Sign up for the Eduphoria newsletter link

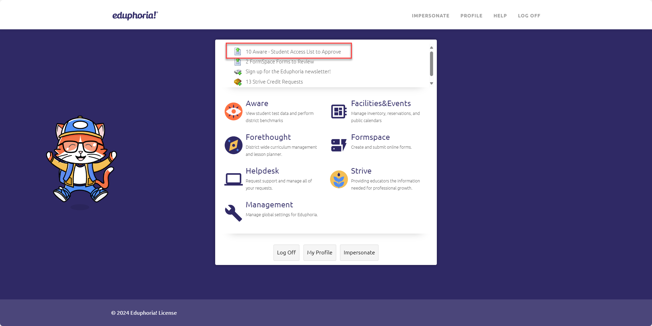point(288,72)
